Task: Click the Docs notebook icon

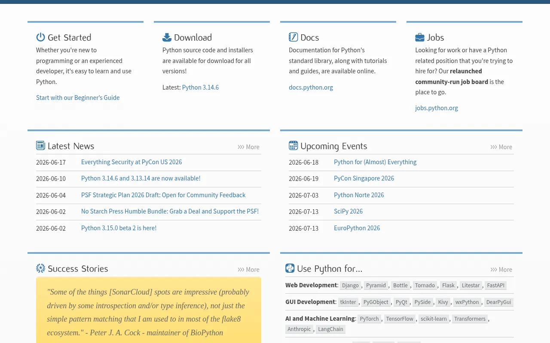Action: pos(293,37)
